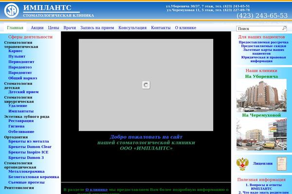Open the Вопросы и ответы ИМПЛАНТС link
The image size is (292, 194).
(x=263, y=187)
